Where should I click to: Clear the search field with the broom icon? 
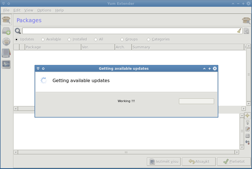[x=239, y=31]
